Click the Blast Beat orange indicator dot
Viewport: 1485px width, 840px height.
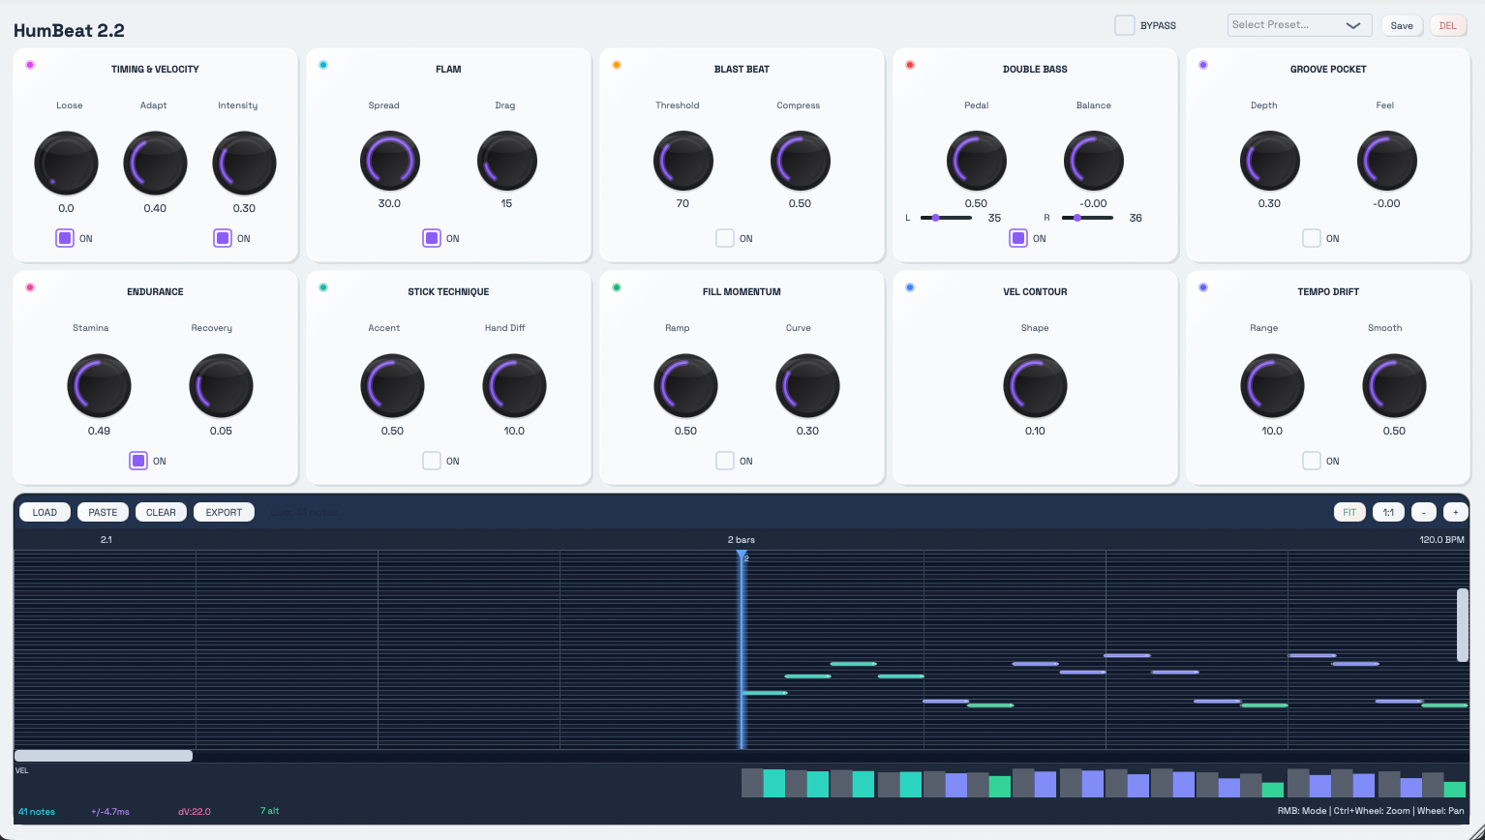(x=617, y=65)
